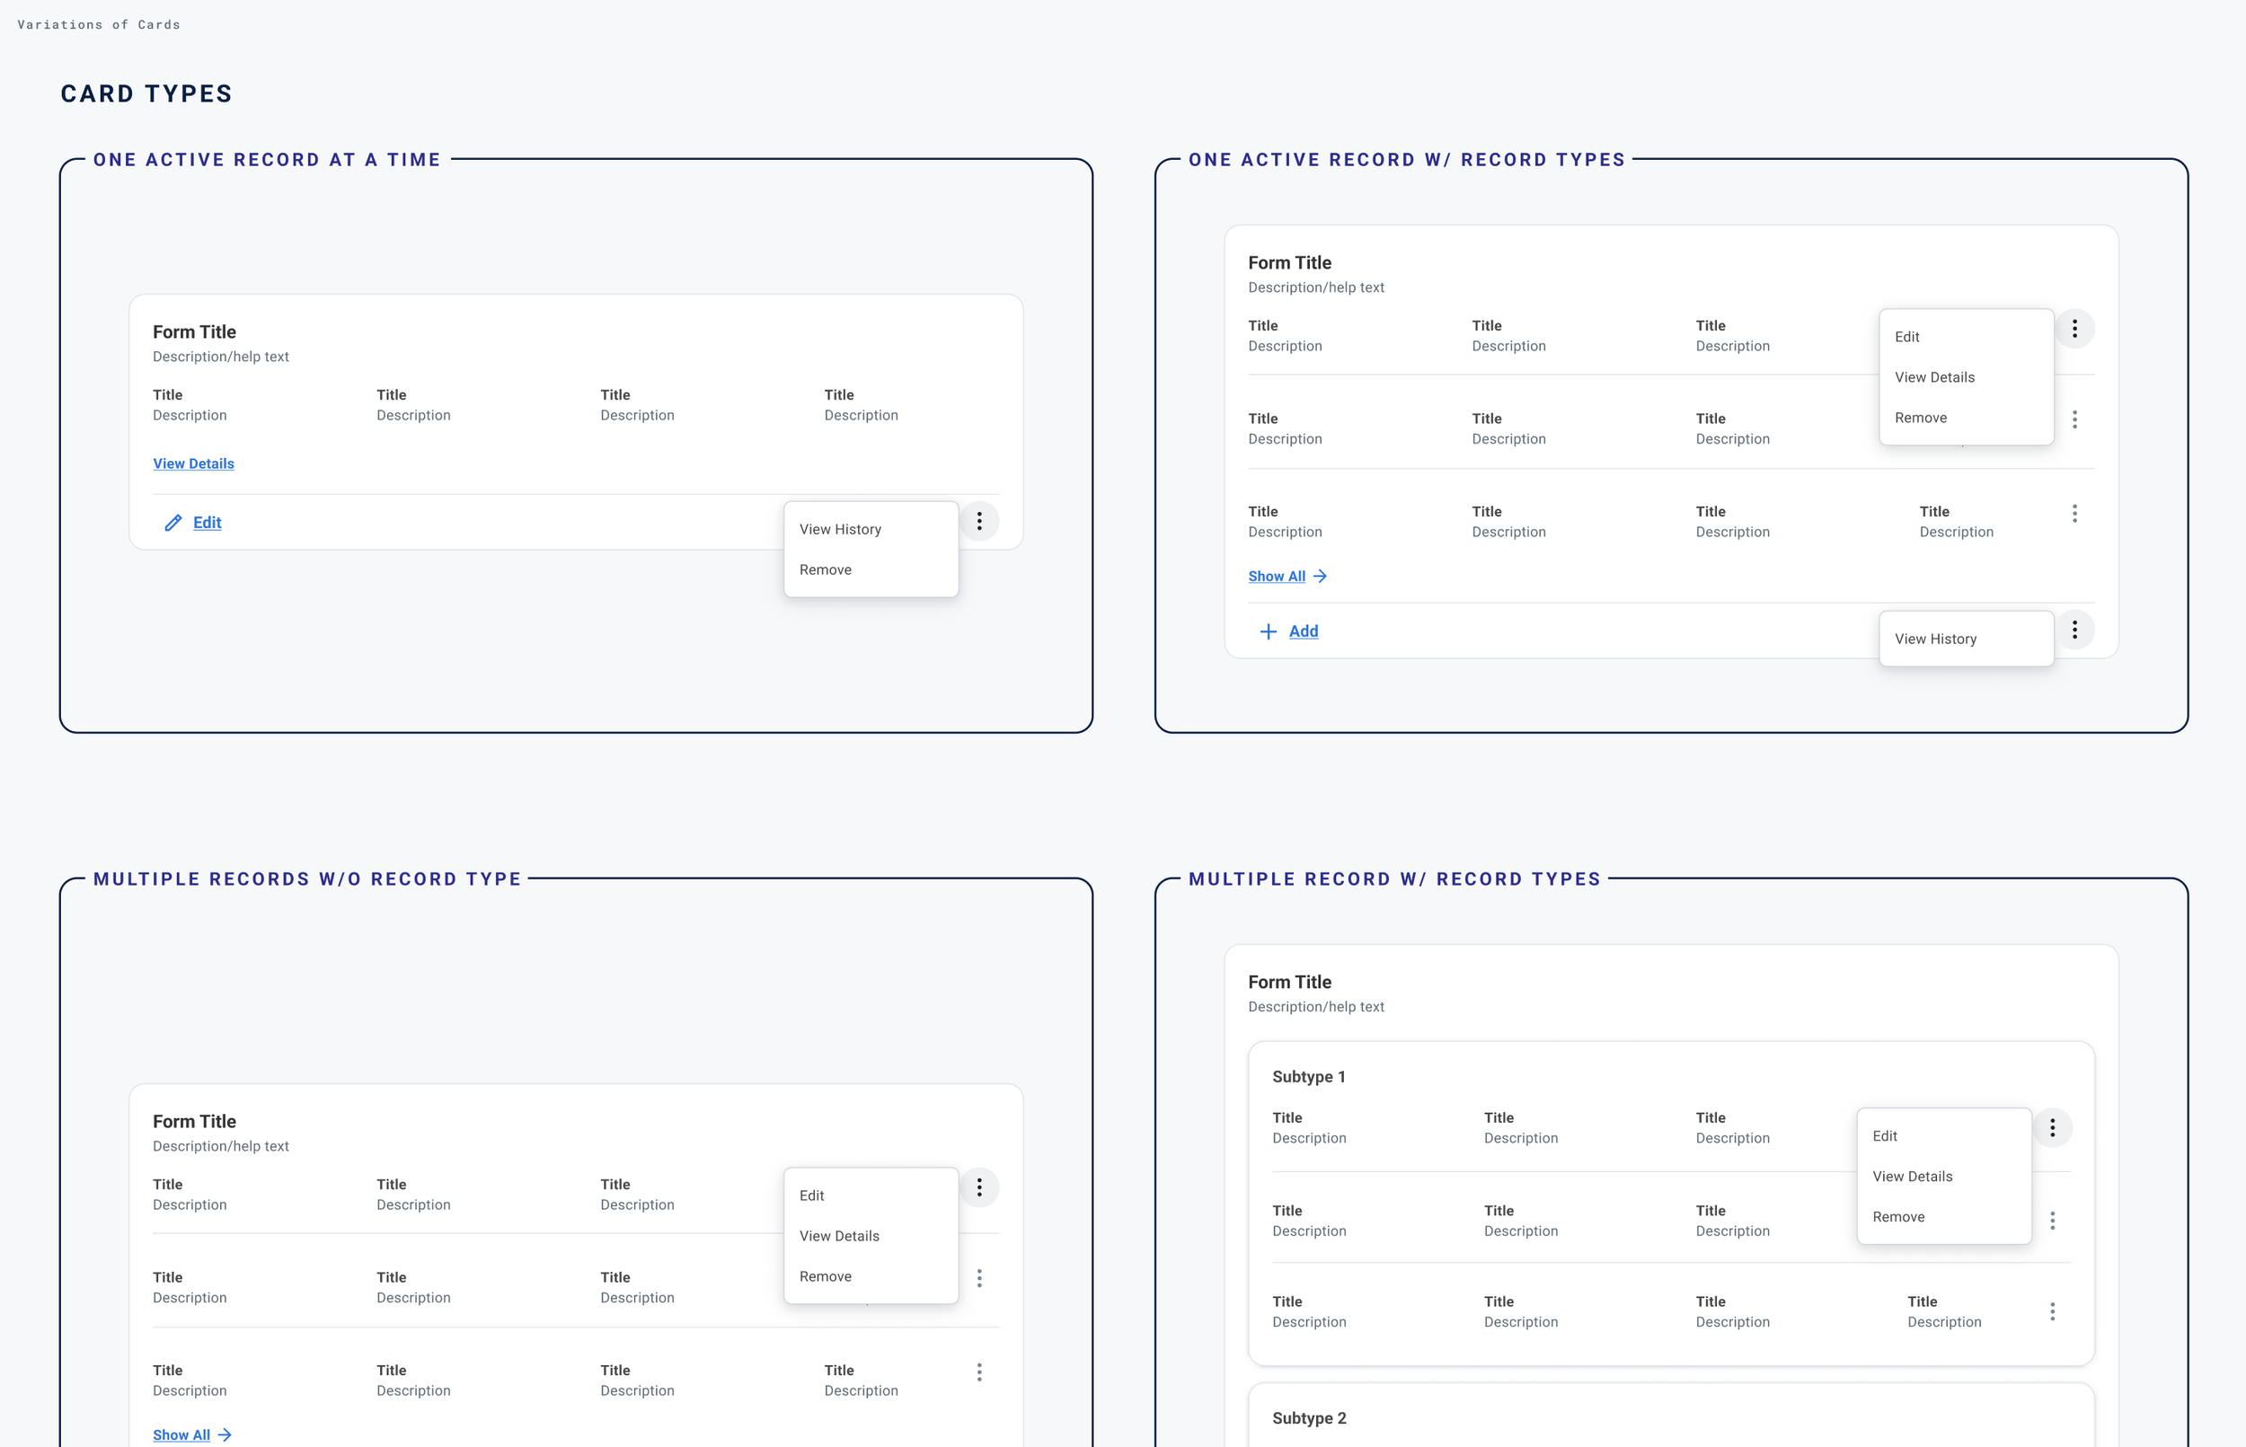This screenshot has width=2246, height=1447.
Task: Click the kebab icon beside the single View History popup
Action: point(2074,630)
